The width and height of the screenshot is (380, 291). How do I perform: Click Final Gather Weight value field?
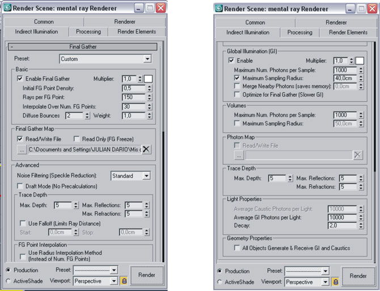click(x=134, y=115)
